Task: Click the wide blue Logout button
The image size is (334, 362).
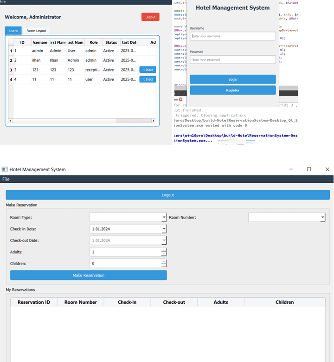Action: click(168, 195)
